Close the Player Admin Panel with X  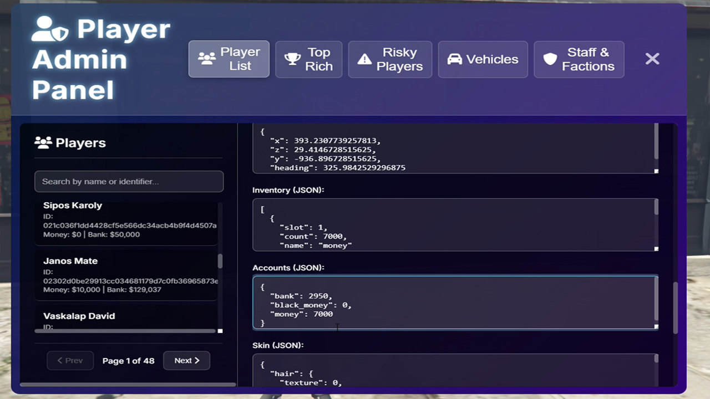click(652, 59)
